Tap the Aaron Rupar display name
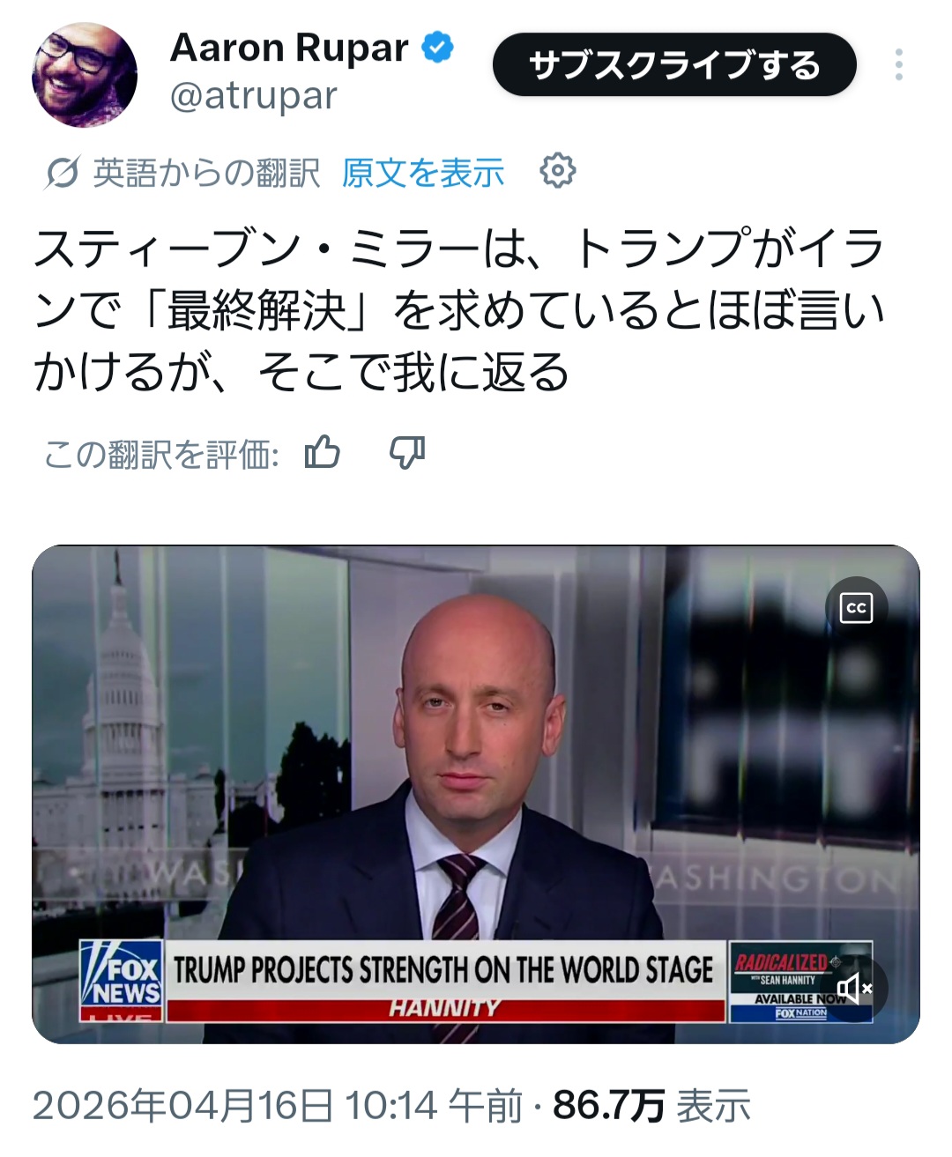 pos(289,48)
